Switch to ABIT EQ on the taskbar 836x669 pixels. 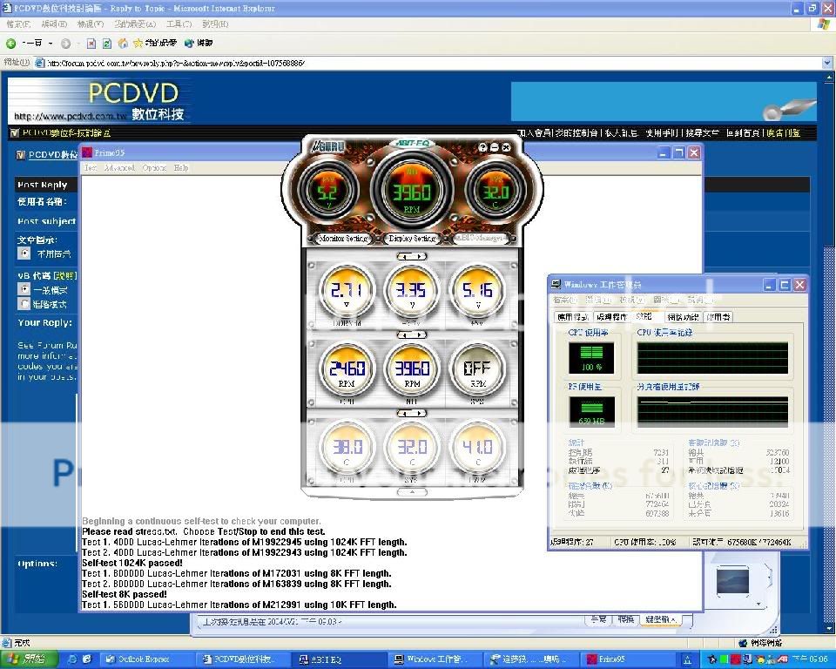pyautogui.click(x=337, y=659)
